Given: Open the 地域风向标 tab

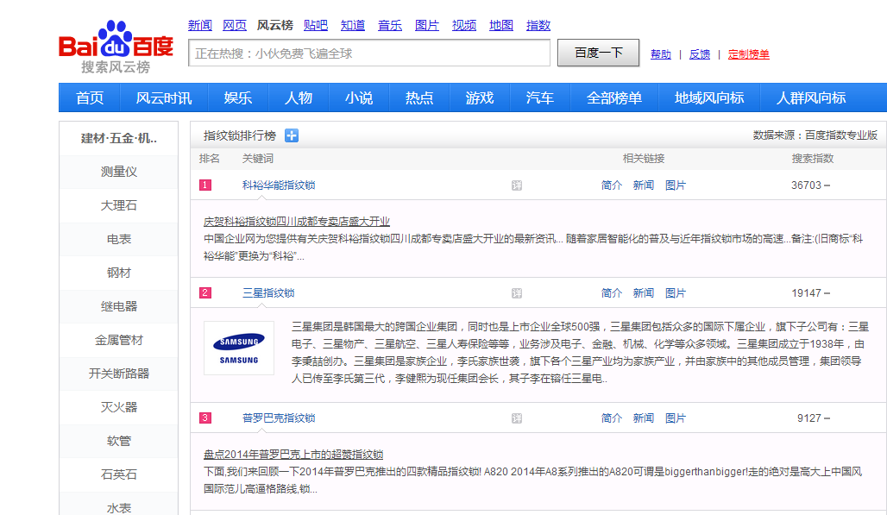Looking at the screenshot, I should (x=709, y=97).
